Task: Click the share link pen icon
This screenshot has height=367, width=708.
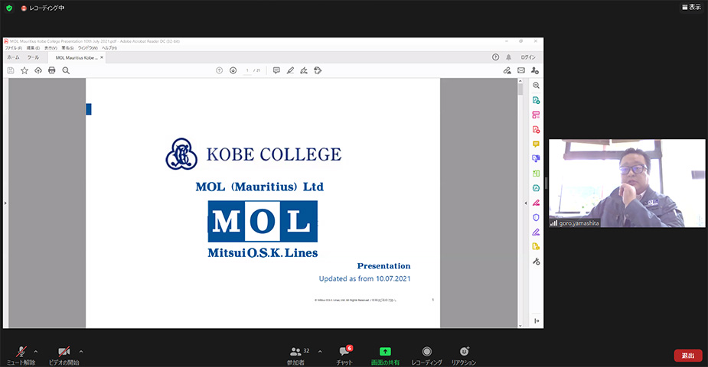Action: click(x=507, y=70)
